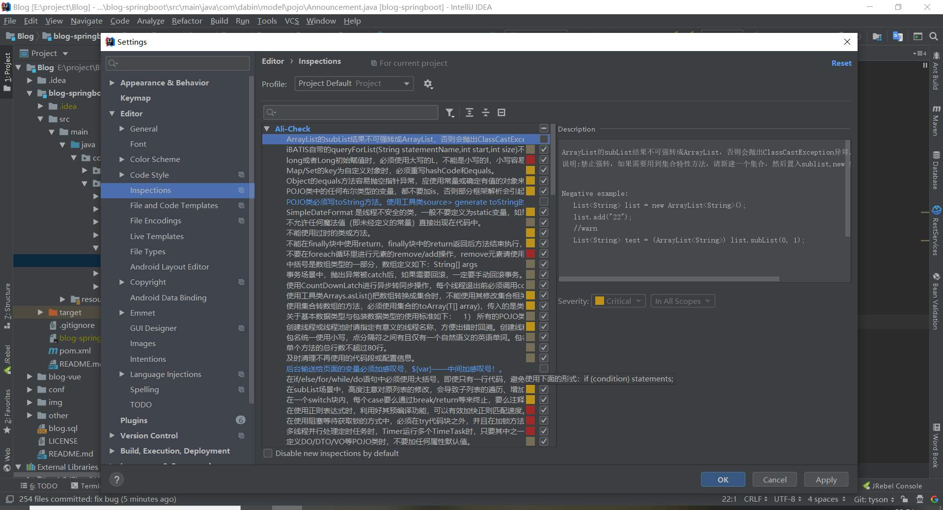Click the description pane horizontal scrollbar
This screenshot has width=943, height=510.
click(669, 279)
